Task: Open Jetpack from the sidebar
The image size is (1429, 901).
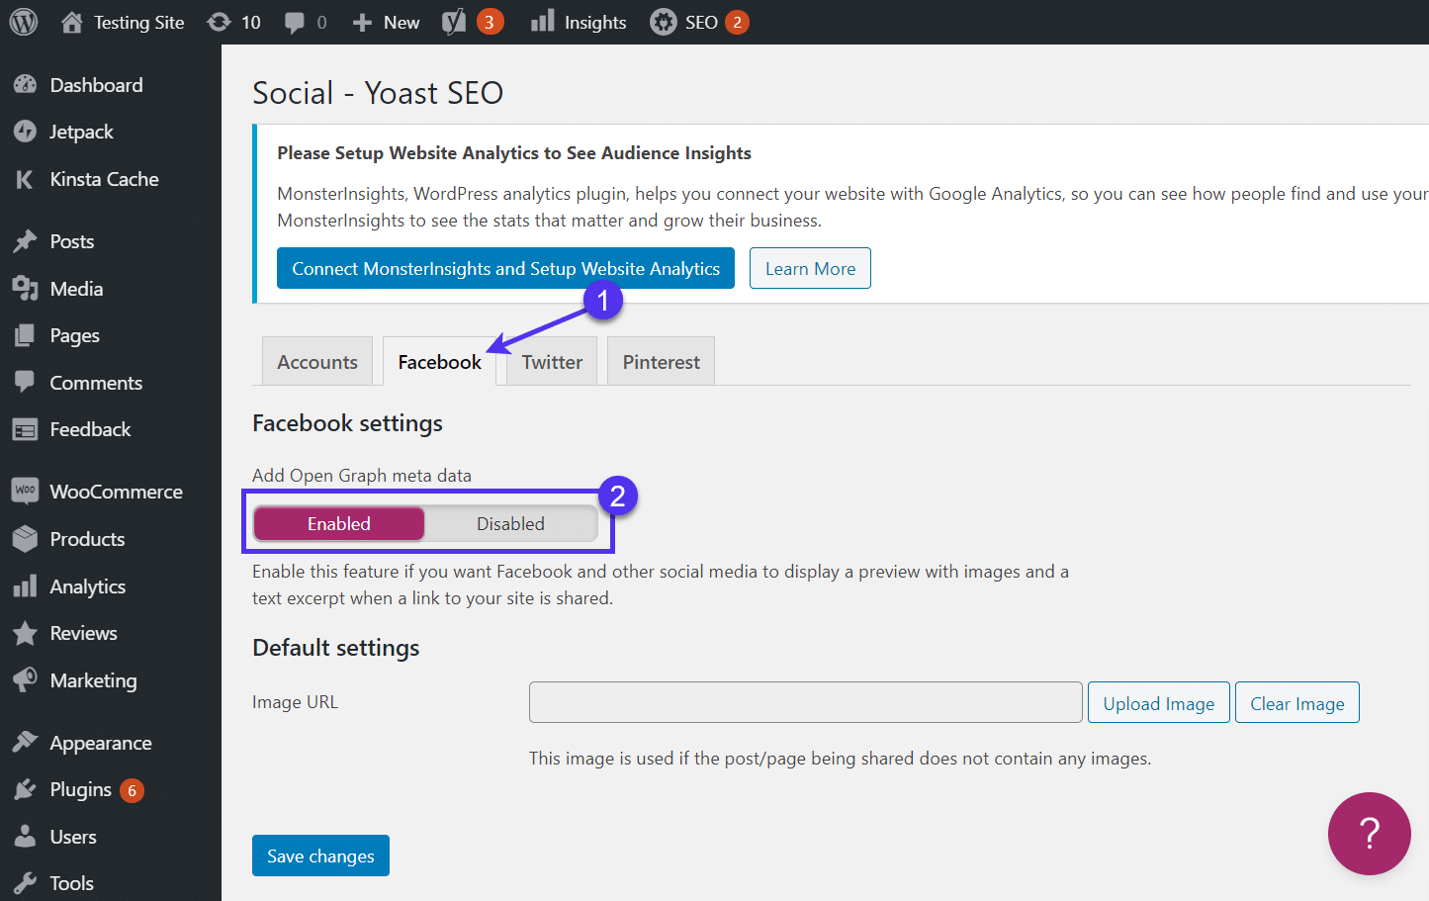Action: (81, 132)
